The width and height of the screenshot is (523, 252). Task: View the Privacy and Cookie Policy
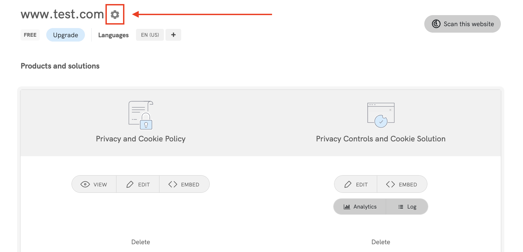point(94,184)
